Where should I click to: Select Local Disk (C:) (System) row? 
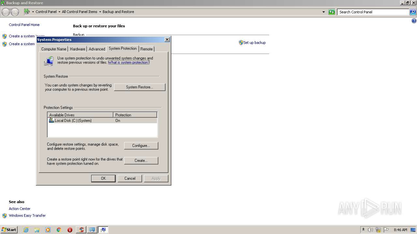click(102, 120)
